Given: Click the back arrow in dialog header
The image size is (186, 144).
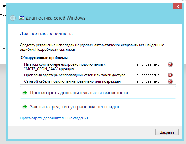Looking at the screenshot, I should 13,18.
